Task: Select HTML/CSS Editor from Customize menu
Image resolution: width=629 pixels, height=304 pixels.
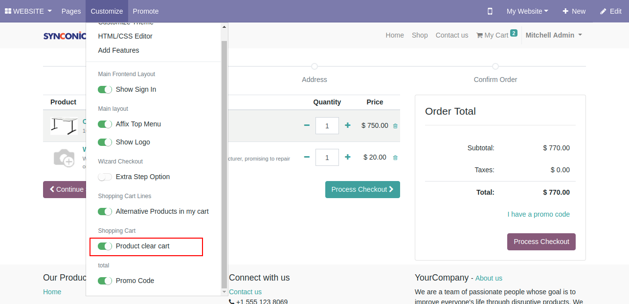Action: pyautogui.click(x=125, y=36)
